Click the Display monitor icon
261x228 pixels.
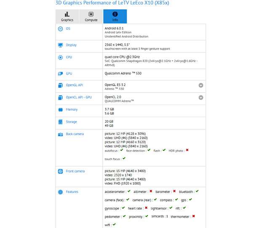click(60, 45)
